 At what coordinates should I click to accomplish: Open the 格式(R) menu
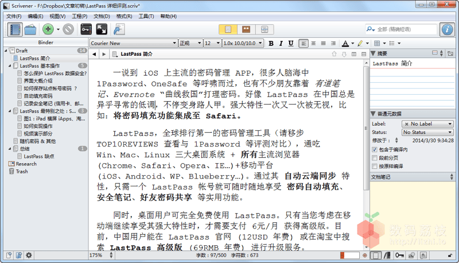click(x=124, y=17)
